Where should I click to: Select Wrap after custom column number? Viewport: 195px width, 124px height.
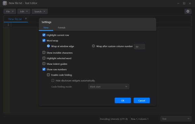coord(93,46)
